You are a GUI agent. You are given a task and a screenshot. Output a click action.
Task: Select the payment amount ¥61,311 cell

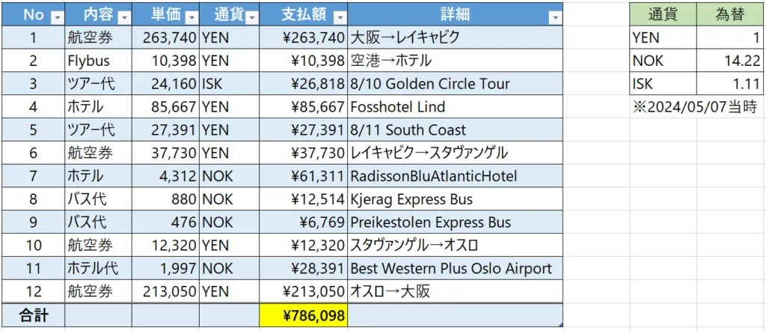[x=303, y=176]
